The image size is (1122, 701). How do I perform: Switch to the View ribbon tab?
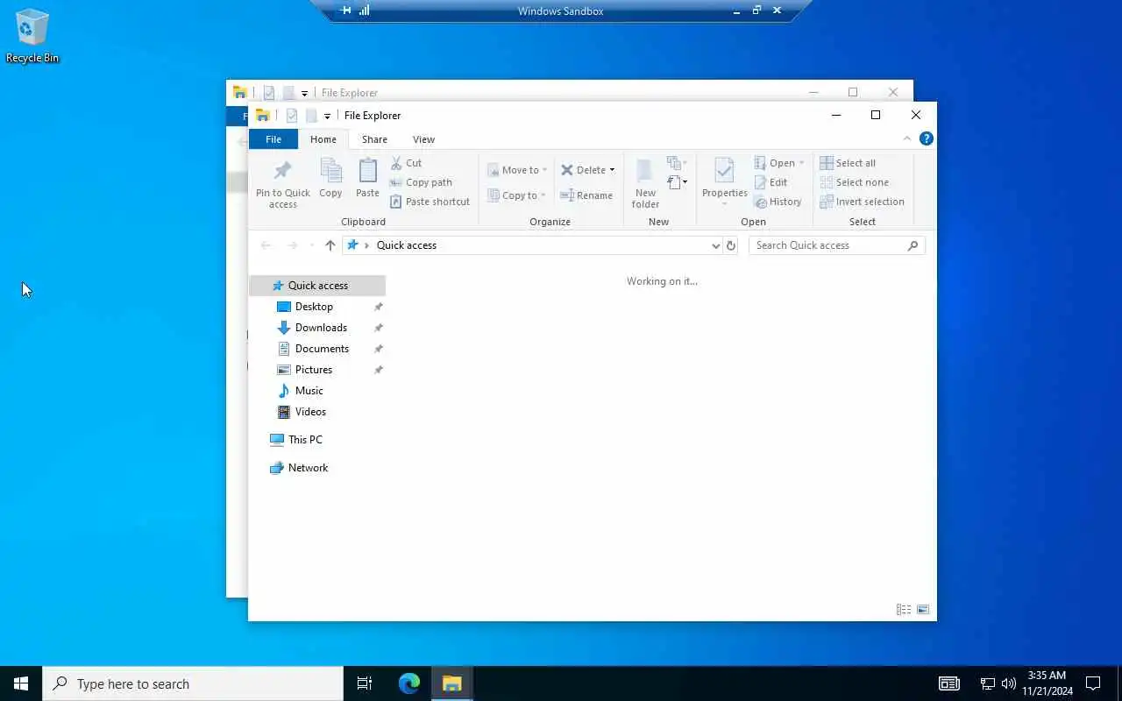tap(423, 139)
